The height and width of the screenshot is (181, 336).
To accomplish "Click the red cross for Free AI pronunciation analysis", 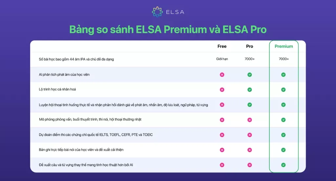I will click(222, 75).
